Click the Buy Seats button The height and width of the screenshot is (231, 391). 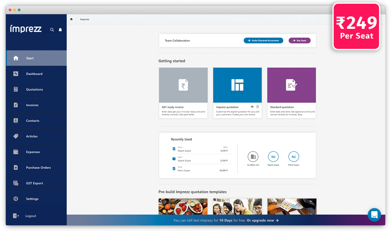[299, 41]
